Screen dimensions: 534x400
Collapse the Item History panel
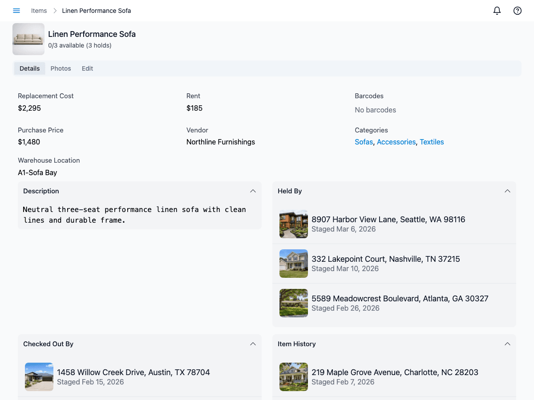pyautogui.click(x=507, y=344)
